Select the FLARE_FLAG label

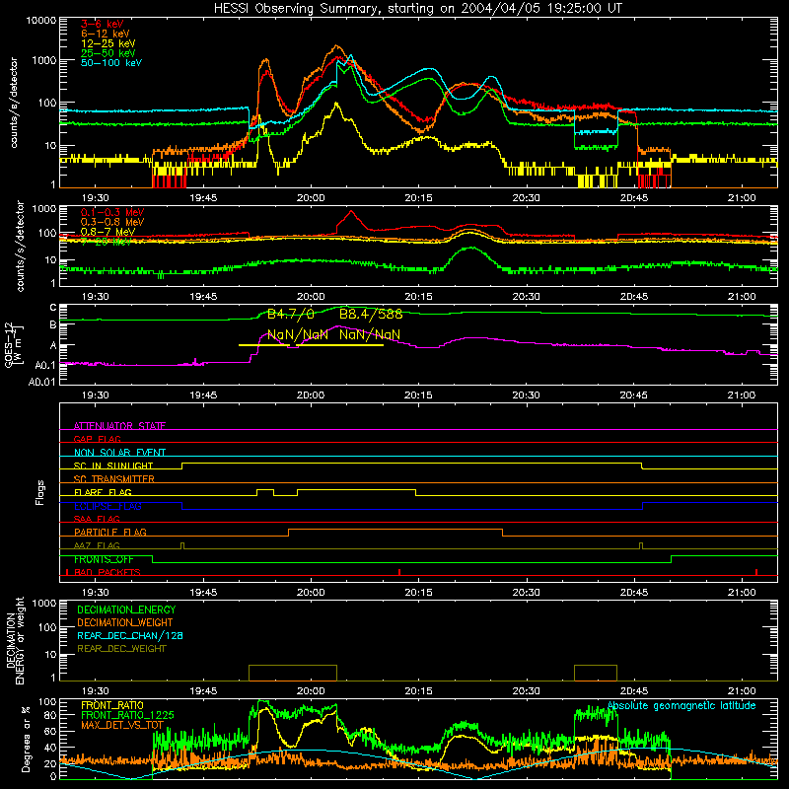[103, 492]
